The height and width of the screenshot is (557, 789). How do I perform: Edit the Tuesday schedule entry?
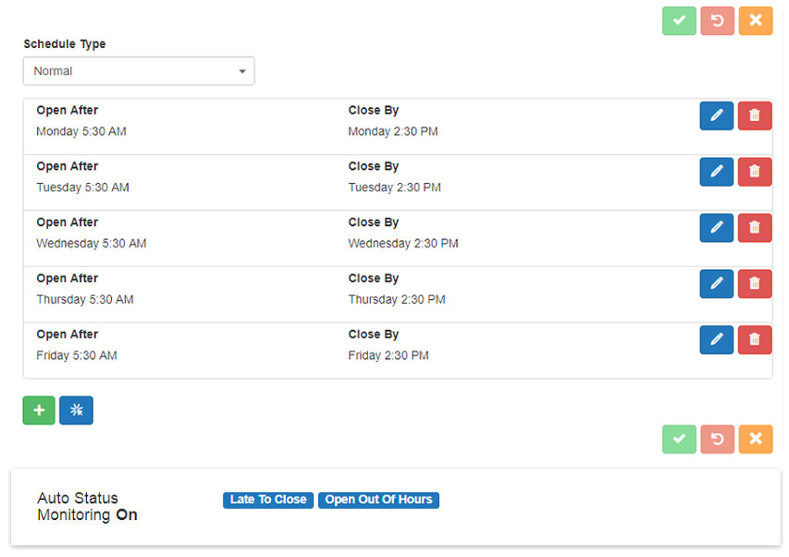click(716, 172)
